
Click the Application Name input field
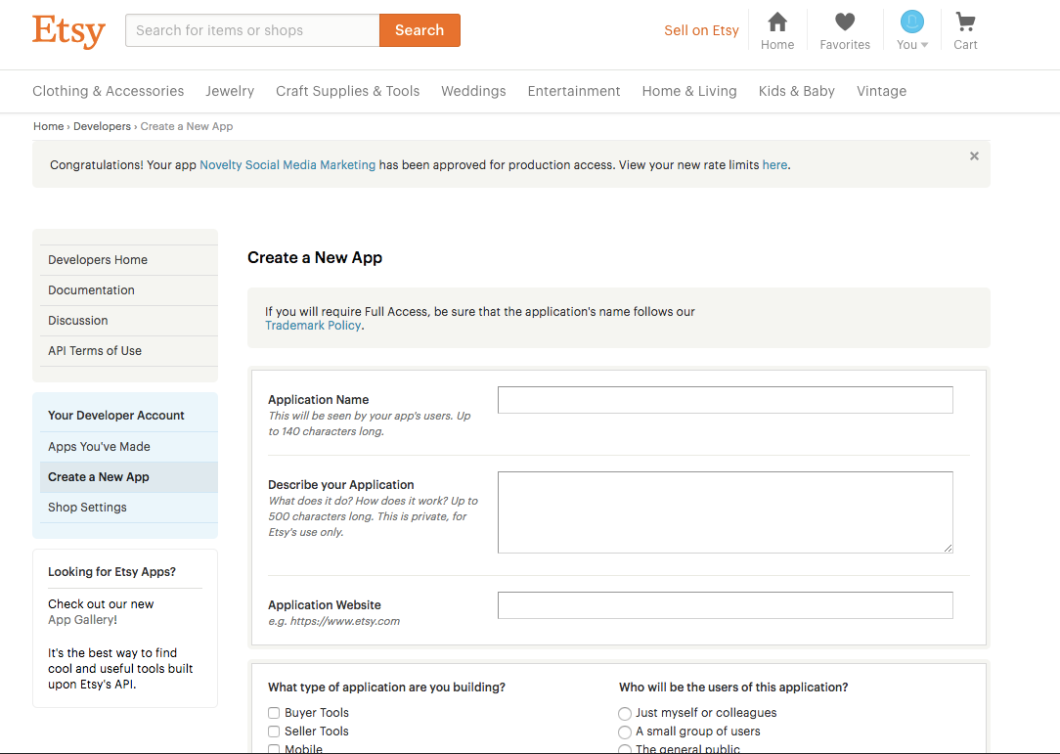click(726, 400)
